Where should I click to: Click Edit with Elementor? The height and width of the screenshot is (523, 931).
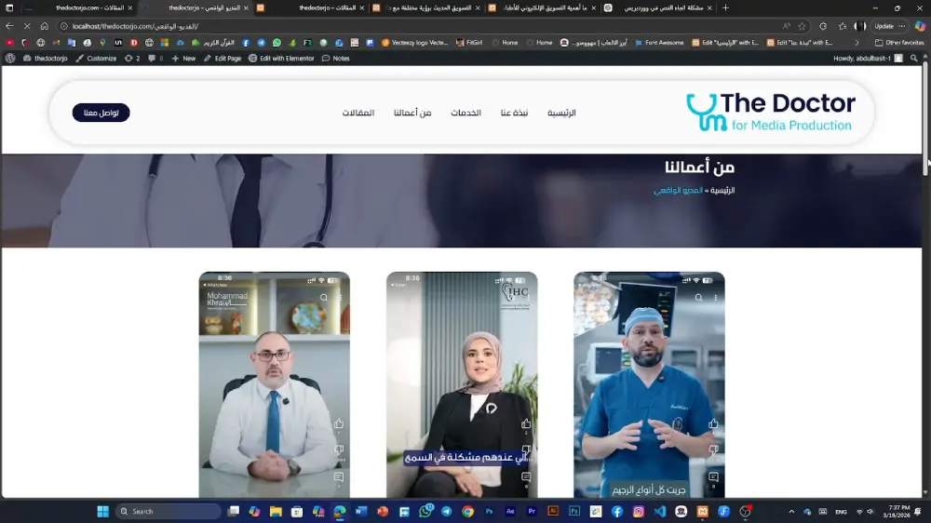coord(281,59)
